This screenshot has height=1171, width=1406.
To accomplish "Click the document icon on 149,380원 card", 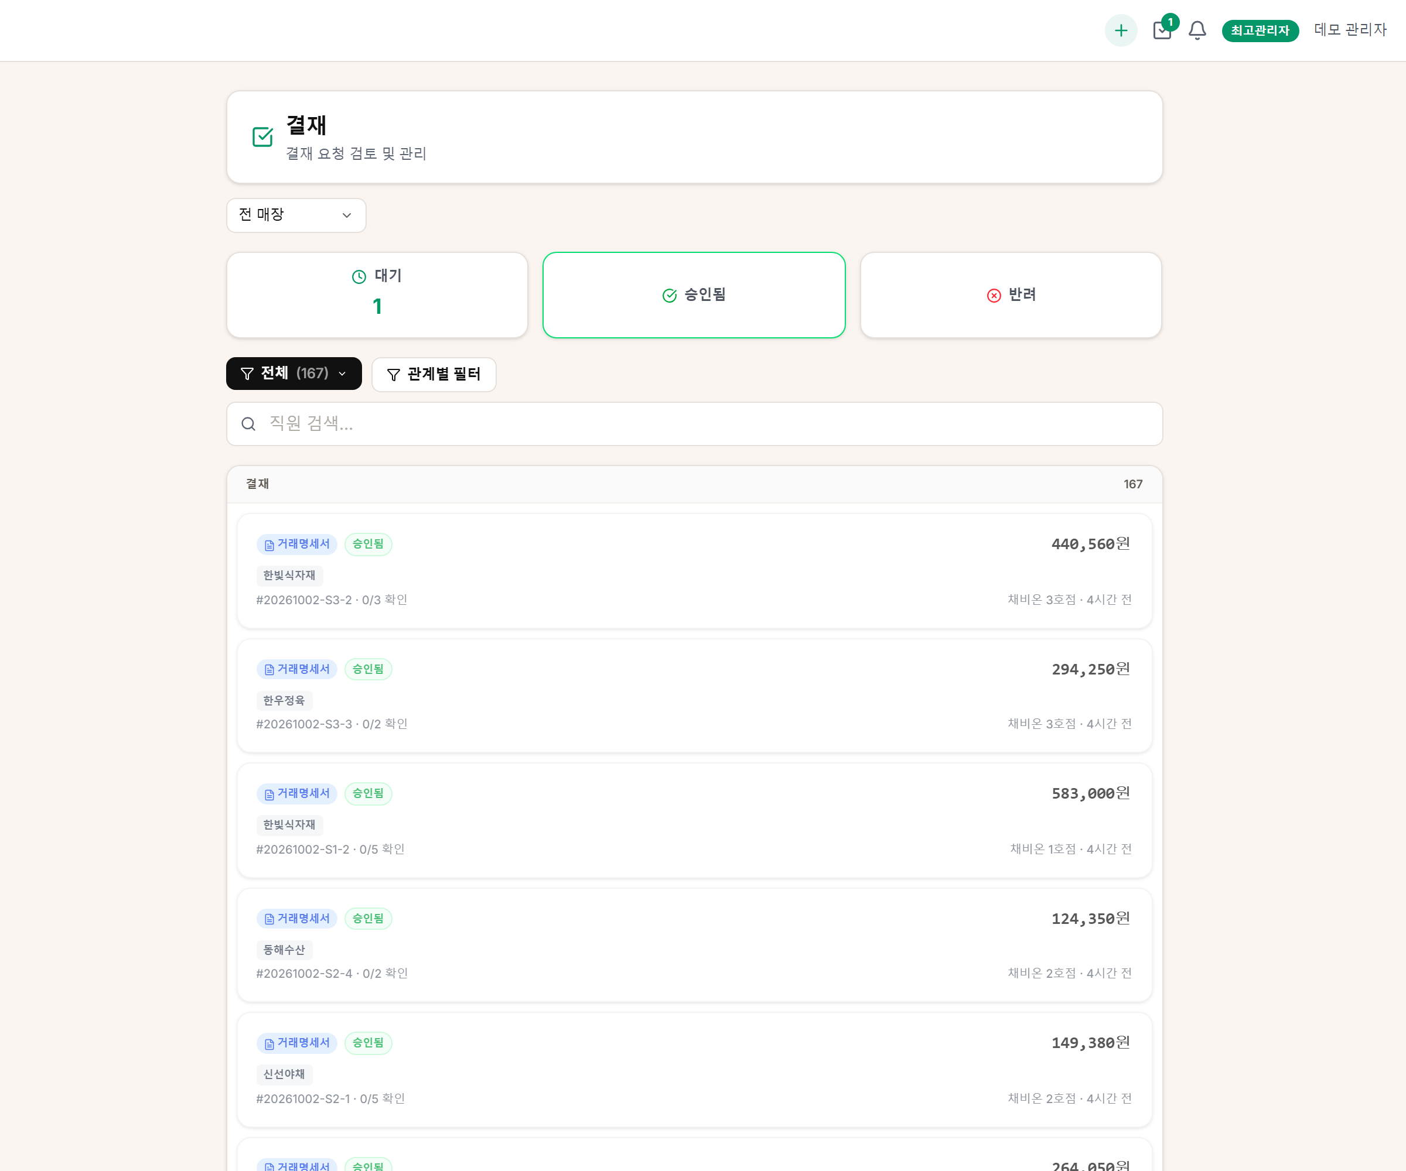I will tap(269, 1044).
